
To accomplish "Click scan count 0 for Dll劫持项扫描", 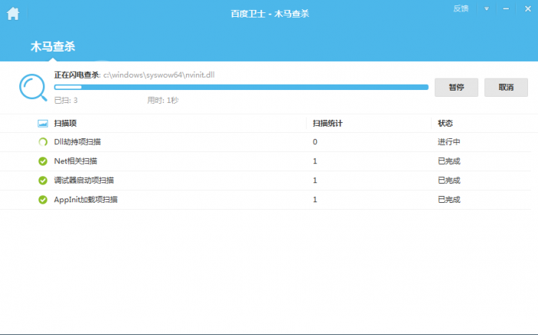I will point(315,142).
